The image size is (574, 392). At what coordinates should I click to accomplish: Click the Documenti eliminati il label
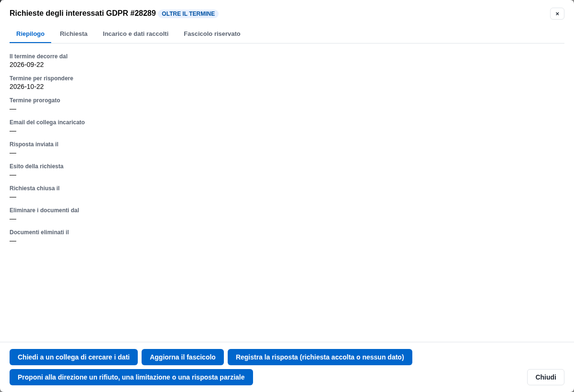click(x=39, y=232)
